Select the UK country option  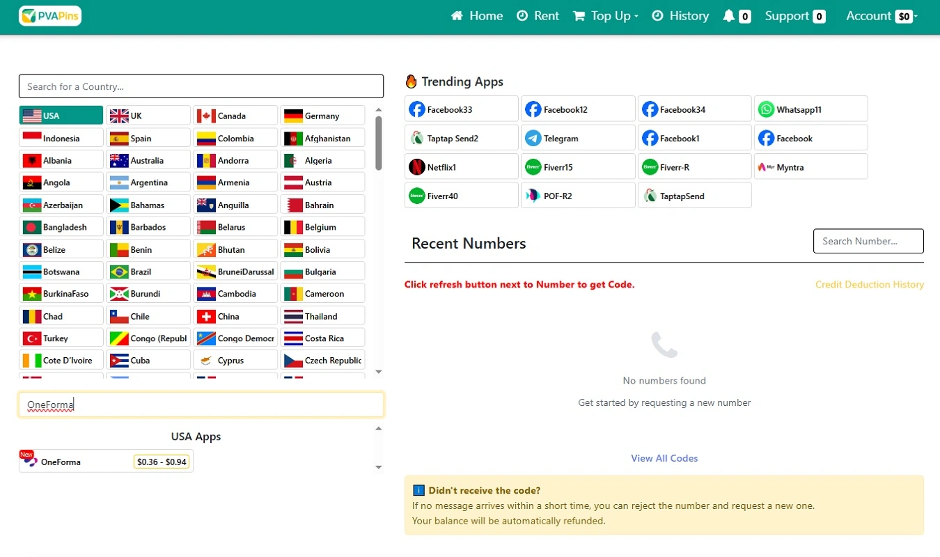148,116
